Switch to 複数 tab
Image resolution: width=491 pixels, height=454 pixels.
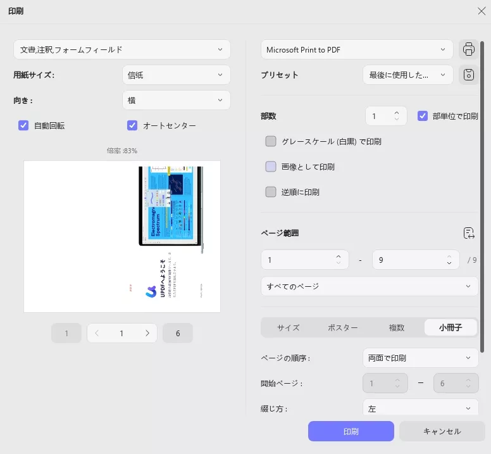(x=397, y=327)
